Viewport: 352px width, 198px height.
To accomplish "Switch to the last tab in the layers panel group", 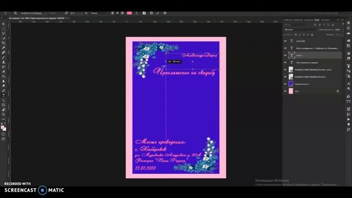I will click(325, 20).
